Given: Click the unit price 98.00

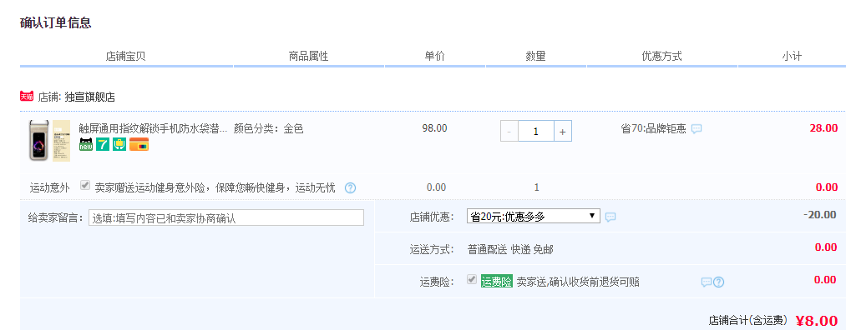Looking at the screenshot, I should coord(435,128).
